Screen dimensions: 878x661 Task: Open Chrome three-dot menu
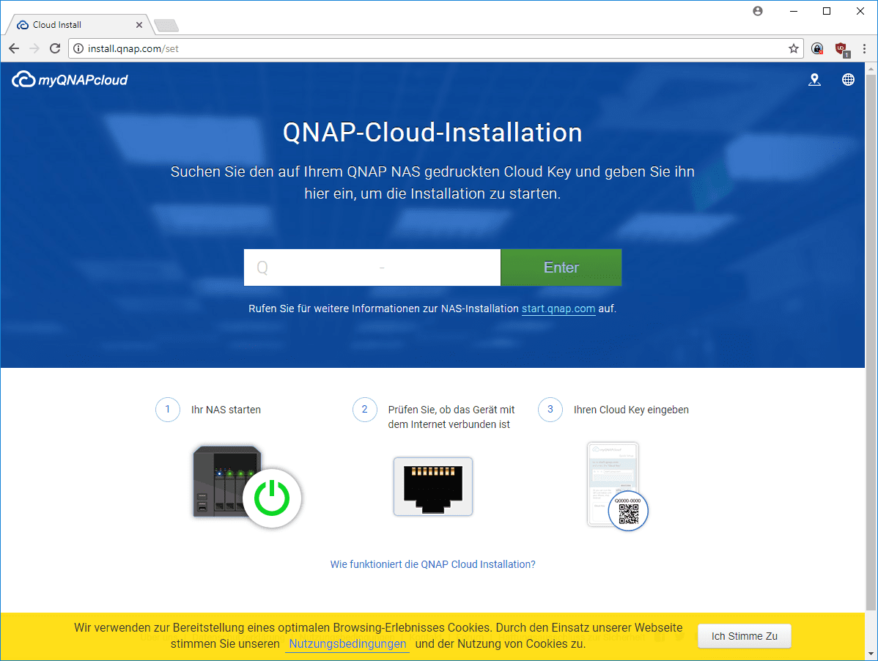865,48
